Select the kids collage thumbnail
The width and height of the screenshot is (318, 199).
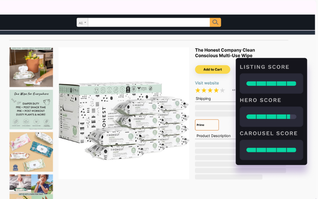pyautogui.click(x=31, y=187)
